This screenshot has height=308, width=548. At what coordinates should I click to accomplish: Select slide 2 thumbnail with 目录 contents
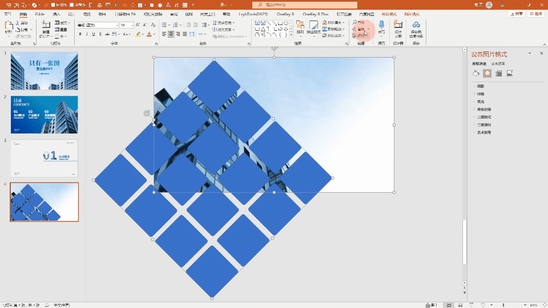click(x=45, y=115)
